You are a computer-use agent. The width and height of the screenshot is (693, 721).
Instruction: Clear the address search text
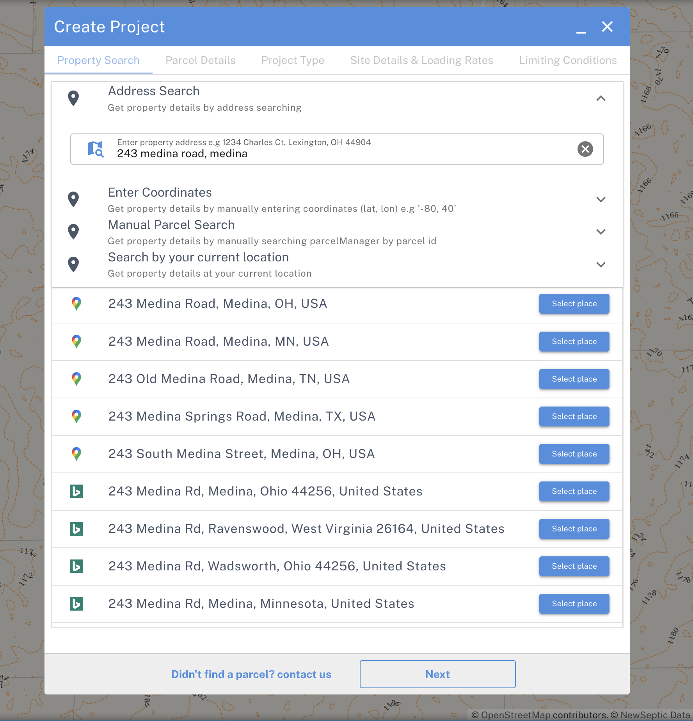(585, 149)
